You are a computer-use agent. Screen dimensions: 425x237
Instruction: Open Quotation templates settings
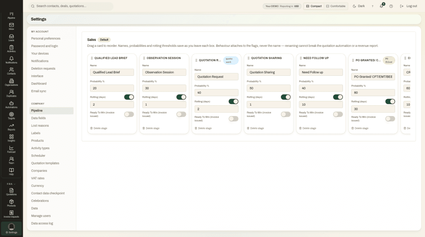click(x=45, y=163)
